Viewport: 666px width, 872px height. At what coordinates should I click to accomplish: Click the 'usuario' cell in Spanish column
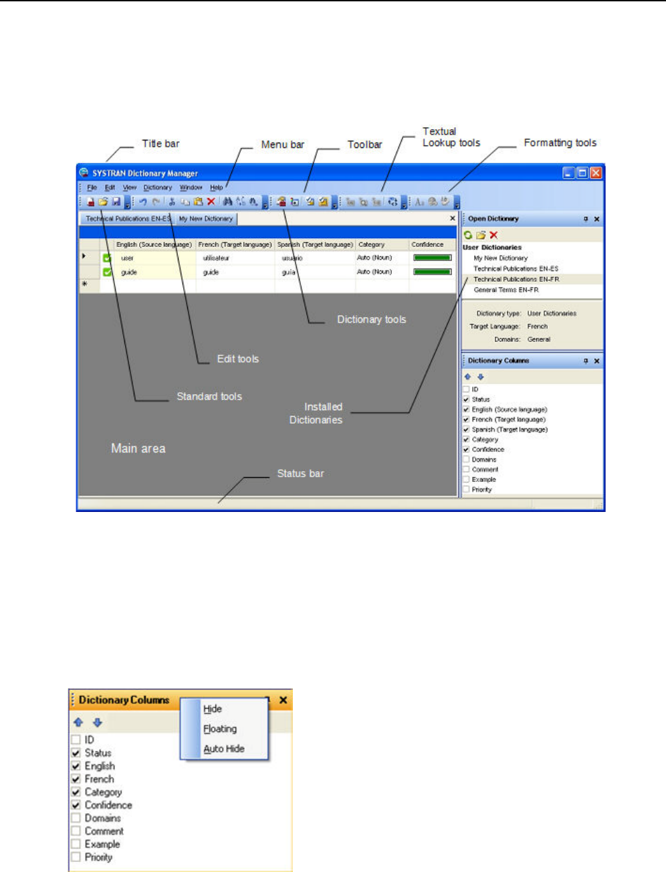pyautogui.click(x=315, y=258)
